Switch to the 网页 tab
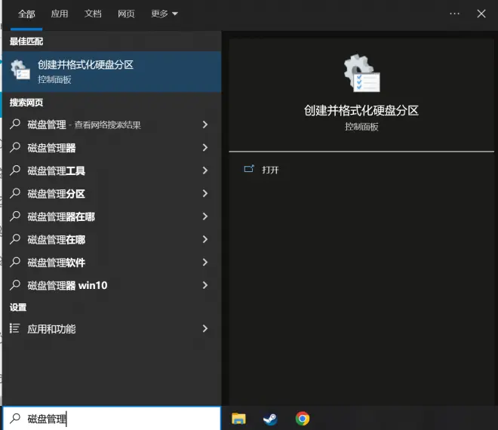The image size is (498, 430). coord(126,14)
